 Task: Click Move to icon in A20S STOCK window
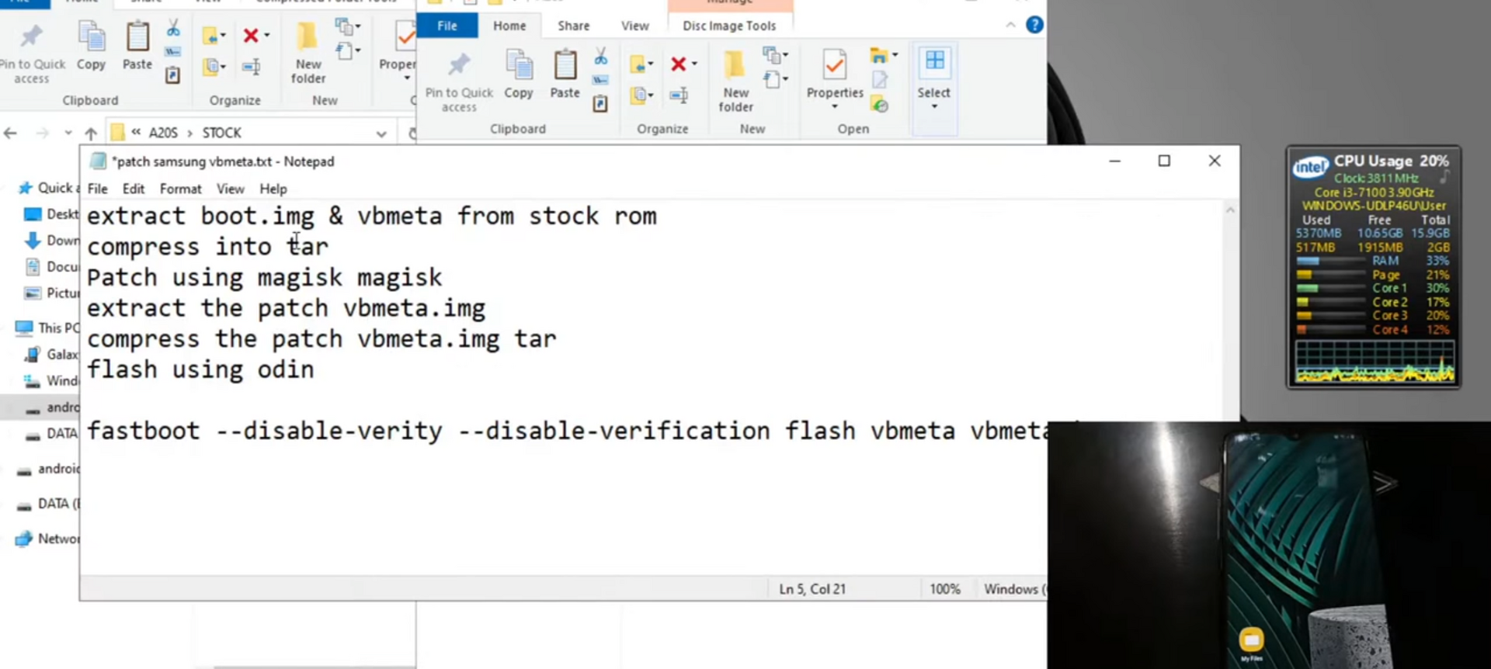pos(210,36)
